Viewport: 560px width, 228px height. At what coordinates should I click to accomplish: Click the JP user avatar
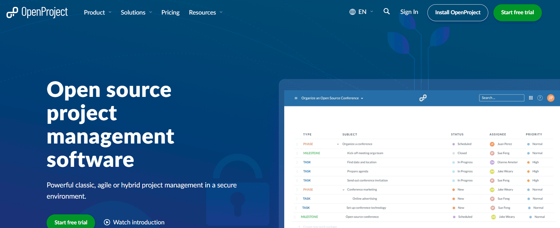click(551, 98)
